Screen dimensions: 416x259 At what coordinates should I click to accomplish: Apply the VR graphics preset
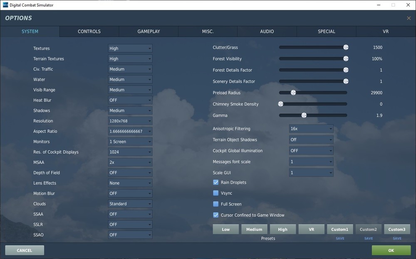[x=311, y=229]
